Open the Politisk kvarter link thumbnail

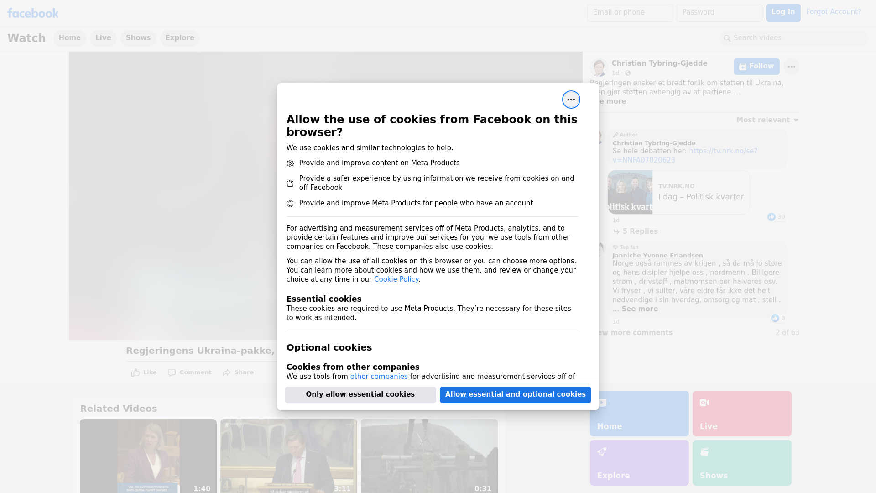pyautogui.click(x=630, y=192)
